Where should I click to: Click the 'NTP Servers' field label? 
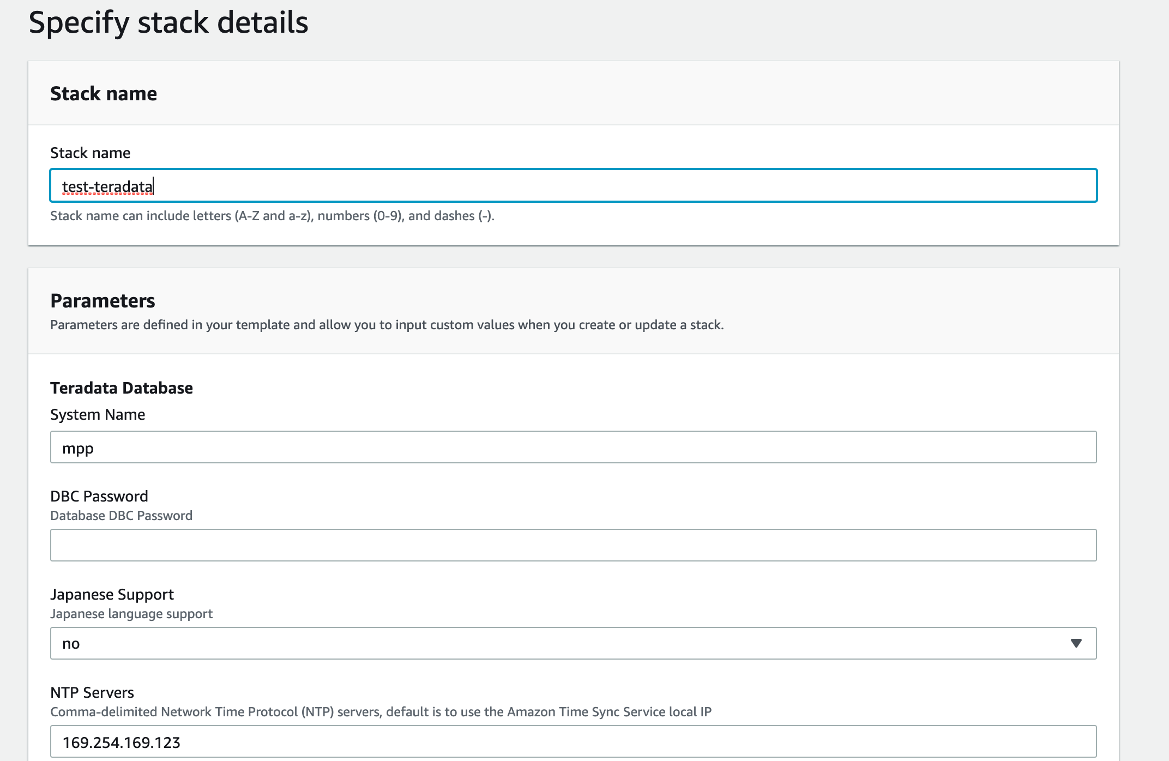92,692
